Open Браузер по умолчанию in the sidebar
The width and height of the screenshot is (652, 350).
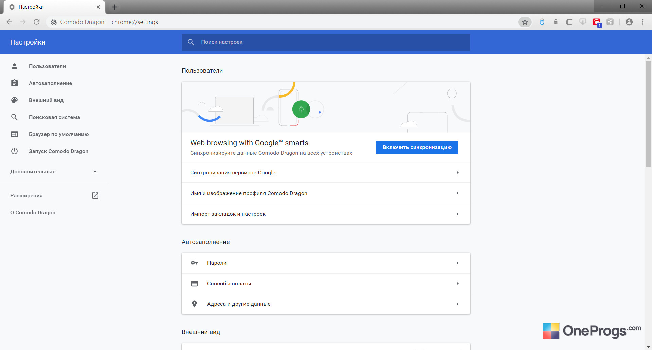point(59,134)
